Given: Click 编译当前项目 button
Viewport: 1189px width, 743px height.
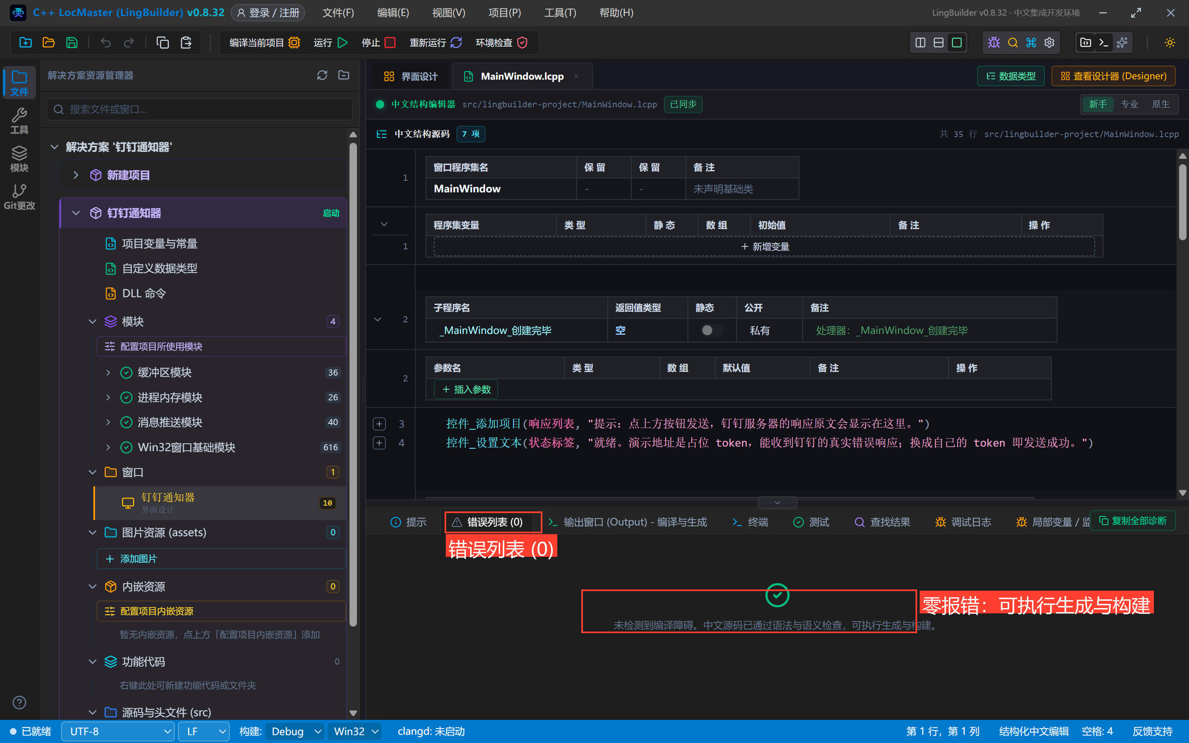Looking at the screenshot, I should pyautogui.click(x=264, y=43).
